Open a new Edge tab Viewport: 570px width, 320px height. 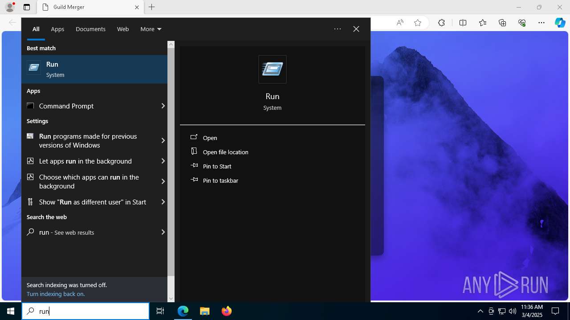tap(152, 7)
